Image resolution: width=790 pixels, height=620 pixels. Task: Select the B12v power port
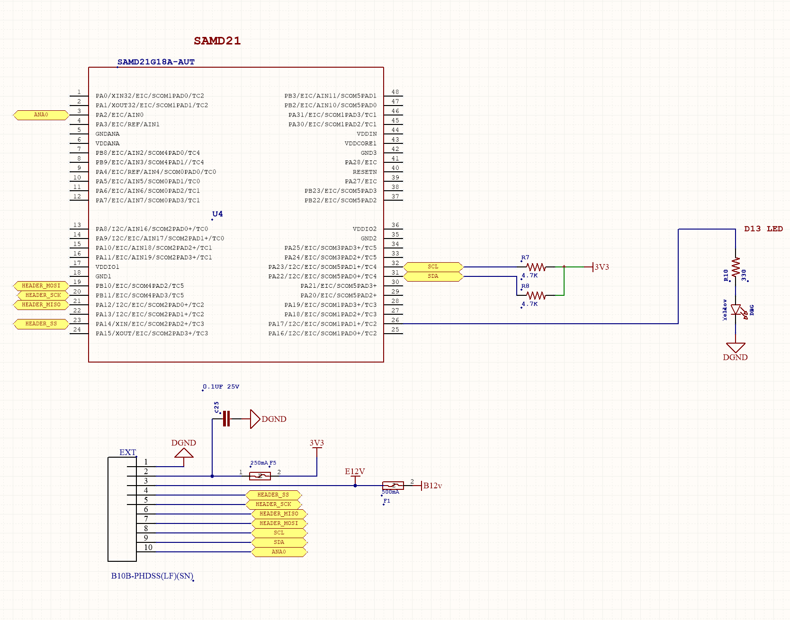[431, 486]
